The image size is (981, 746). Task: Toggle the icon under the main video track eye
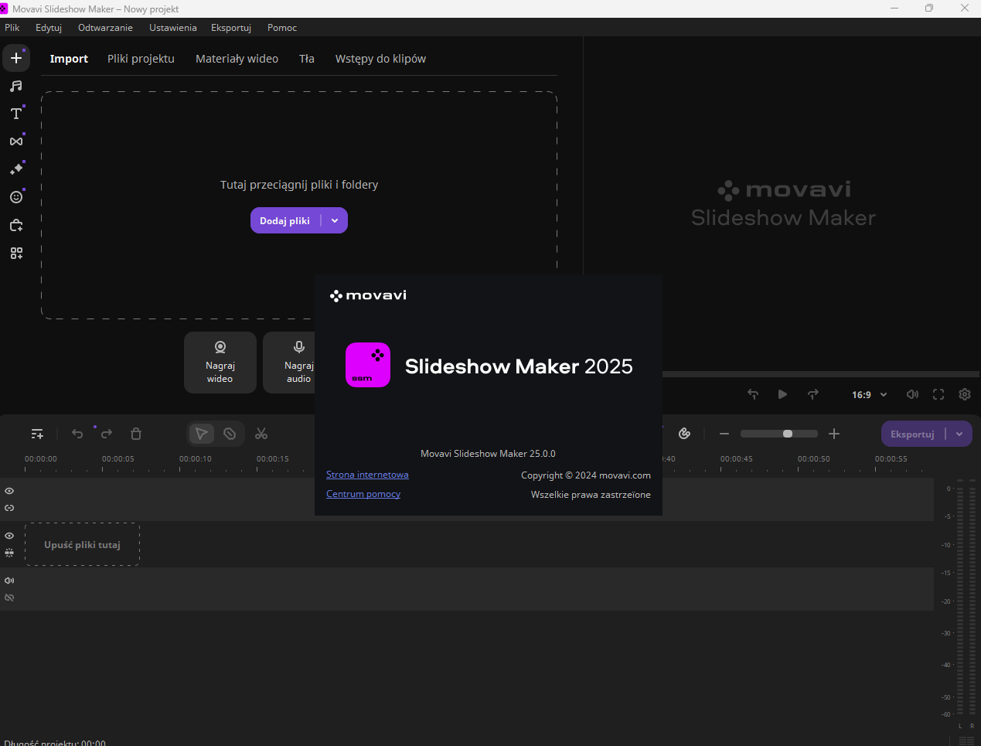[9, 553]
